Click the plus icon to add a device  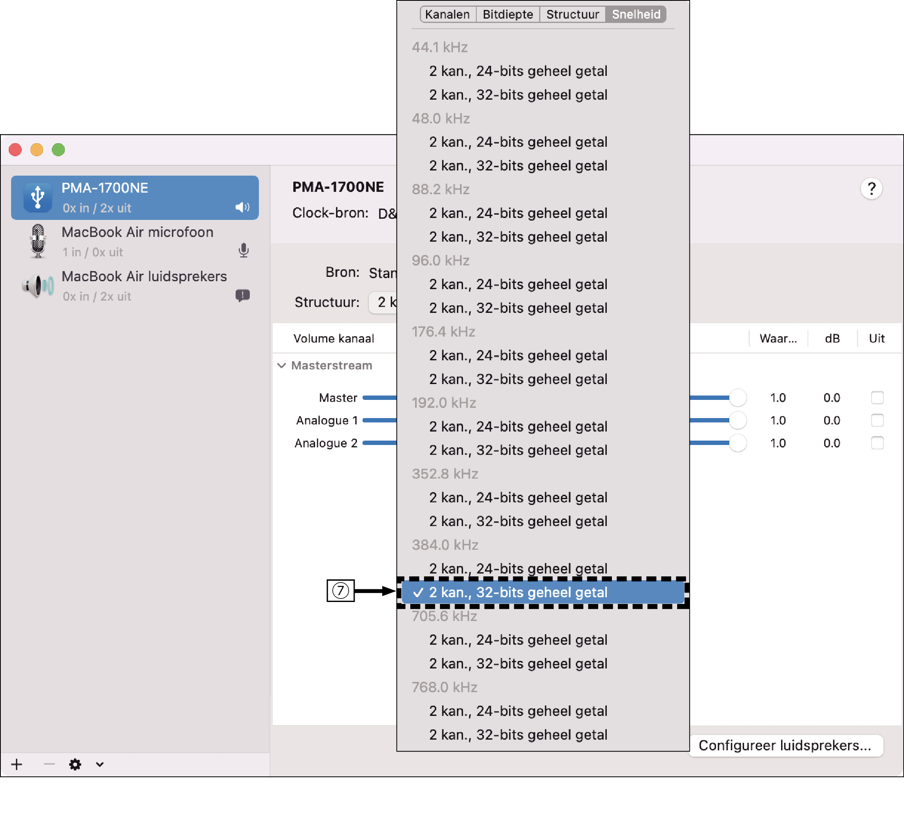pyautogui.click(x=17, y=764)
